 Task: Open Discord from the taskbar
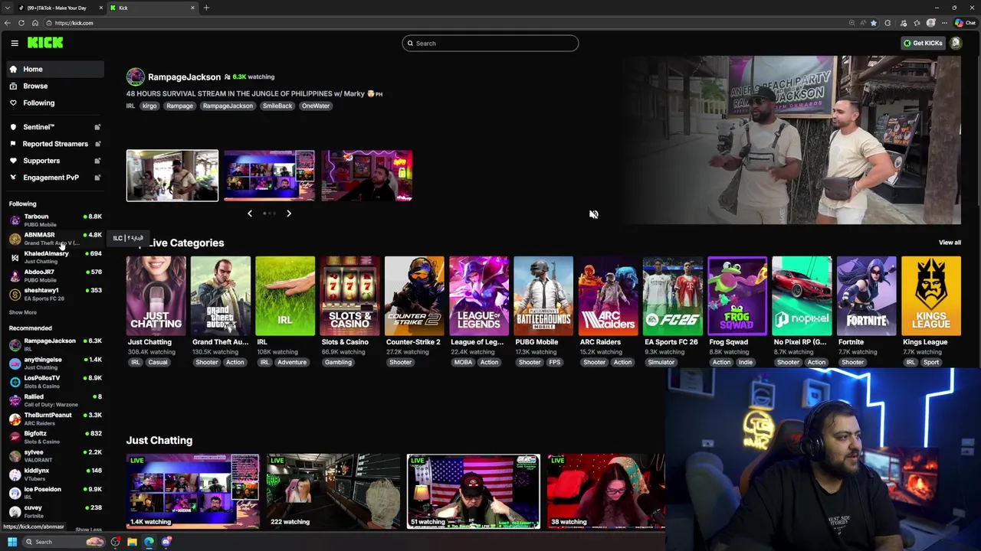coord(166,542)
